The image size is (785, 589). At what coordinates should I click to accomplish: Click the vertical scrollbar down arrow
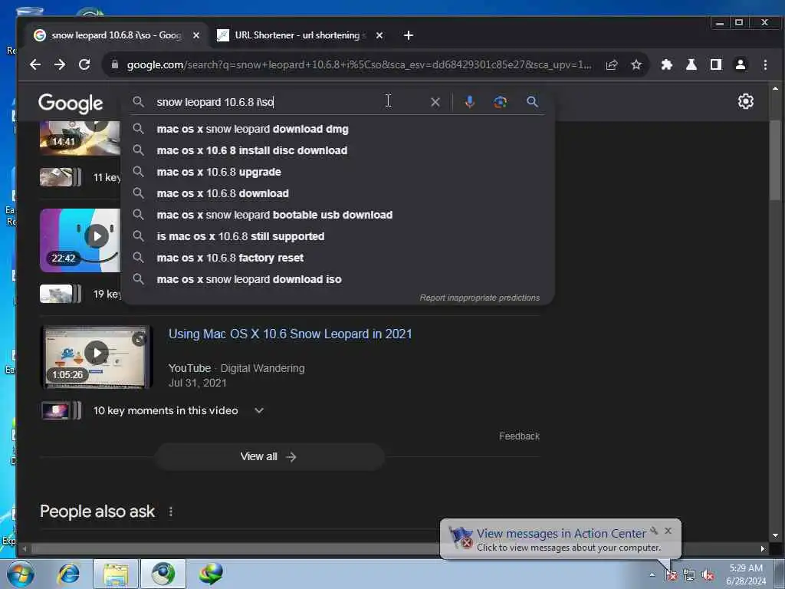[775, 536]
